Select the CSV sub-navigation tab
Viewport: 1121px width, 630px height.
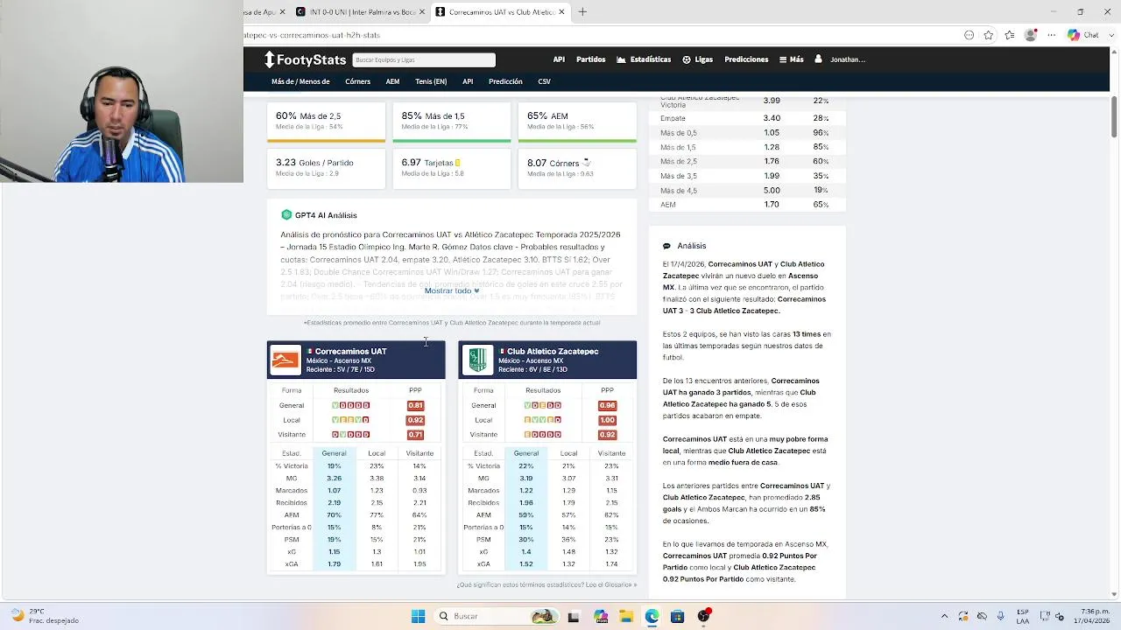point(544,81)
